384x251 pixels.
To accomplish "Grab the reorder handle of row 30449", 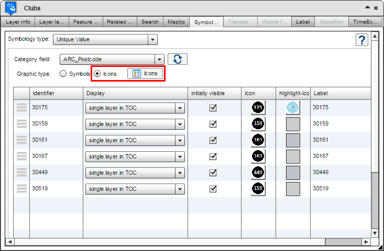I will [x=21, y=173].
